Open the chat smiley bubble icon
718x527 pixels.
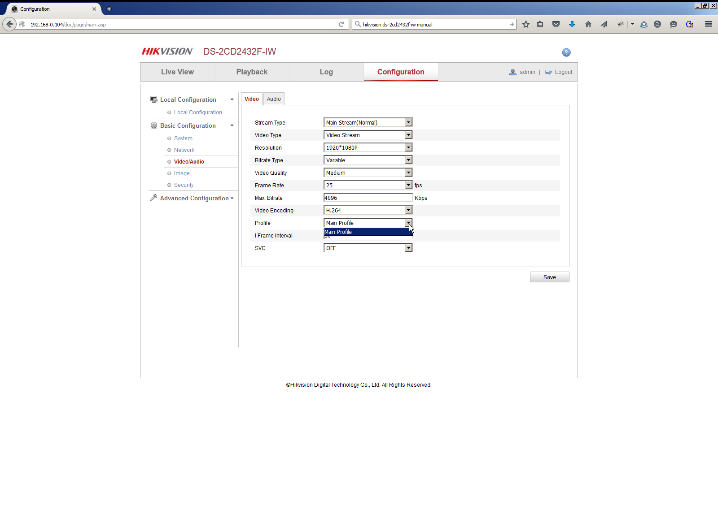click(x=674, y=25)
